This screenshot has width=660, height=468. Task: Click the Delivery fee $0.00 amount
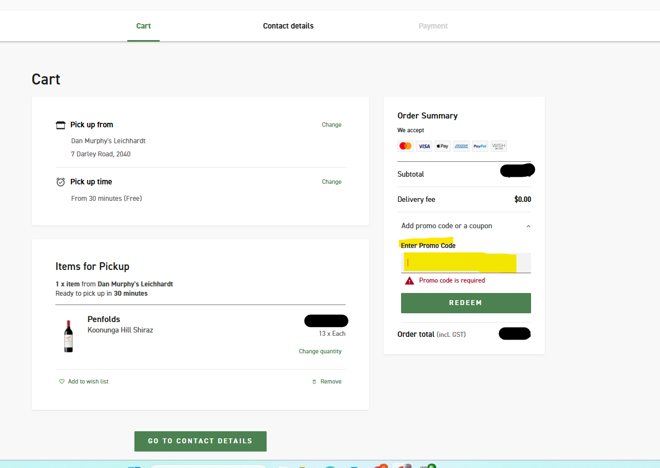point(522,200)
